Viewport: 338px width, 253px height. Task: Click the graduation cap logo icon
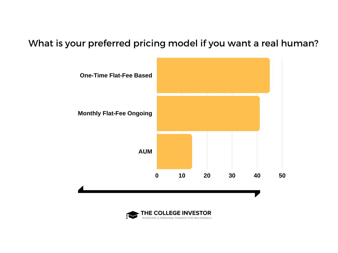click(132, 215)
